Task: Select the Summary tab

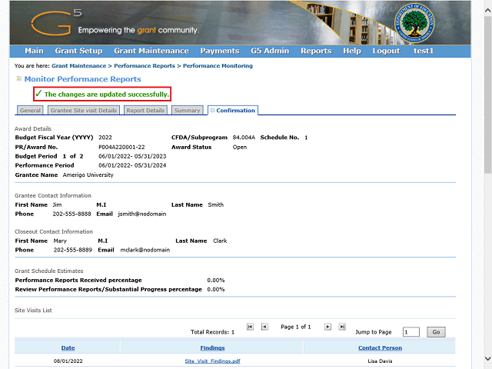Action: coord(187,111)
